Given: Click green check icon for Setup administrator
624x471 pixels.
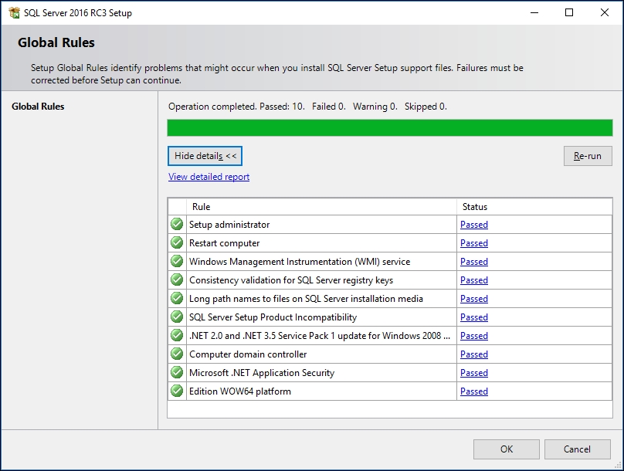Looking at the screenshot, I should coord(177,225).
